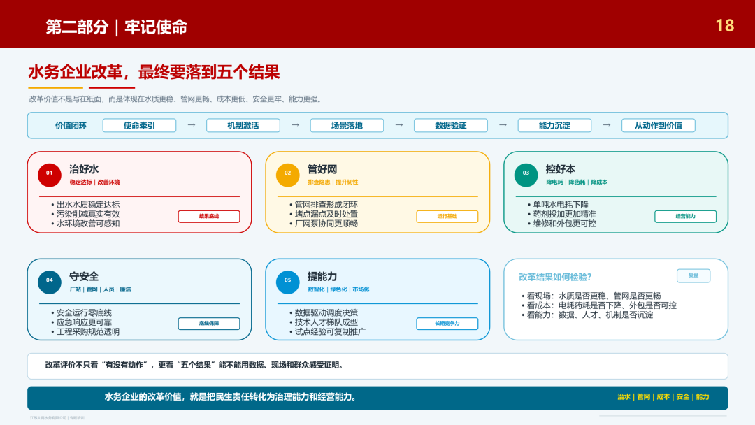The image size is (755, 425).
Task: Click the dark blue 04 circle badge
Action: point(50,282)
